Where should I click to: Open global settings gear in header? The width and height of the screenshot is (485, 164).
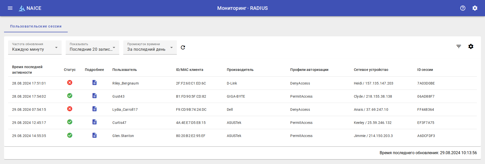tap(475, 8)
